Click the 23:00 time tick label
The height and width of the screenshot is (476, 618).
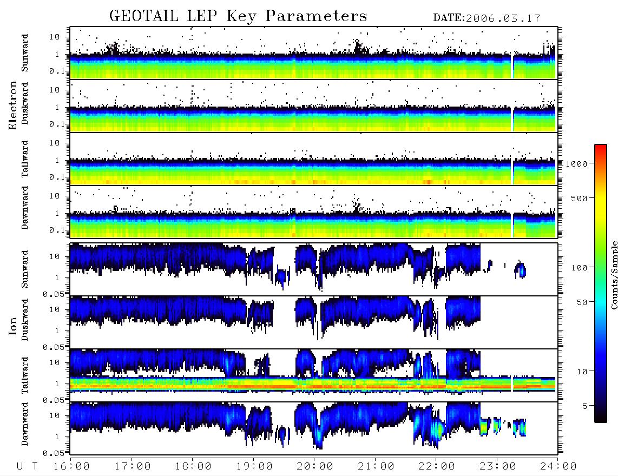498,466
